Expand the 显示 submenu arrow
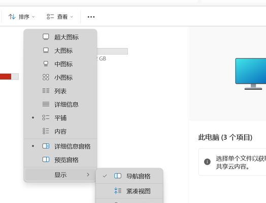 pyautogui.click(x=88, y=175)
